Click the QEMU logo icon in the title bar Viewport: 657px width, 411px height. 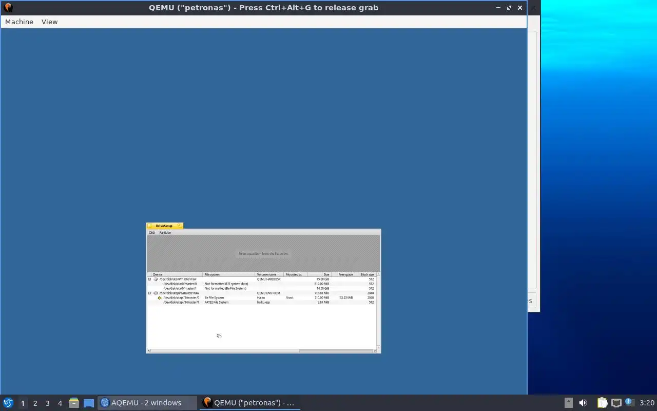pyautogui.click(x=8, y=8)
